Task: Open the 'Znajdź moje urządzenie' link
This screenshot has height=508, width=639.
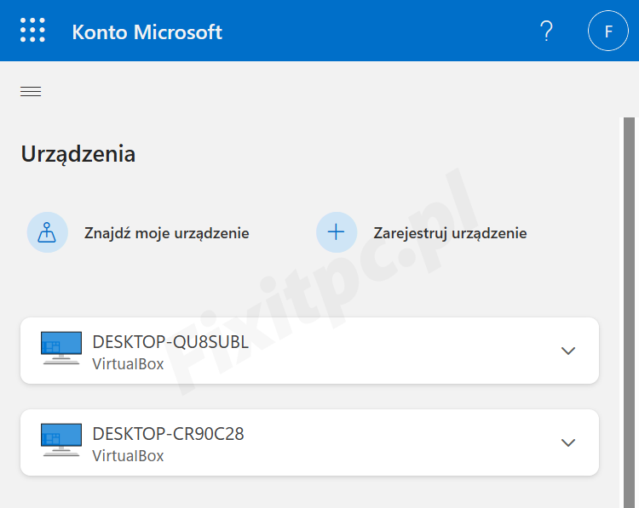Action: coord(166,233)
